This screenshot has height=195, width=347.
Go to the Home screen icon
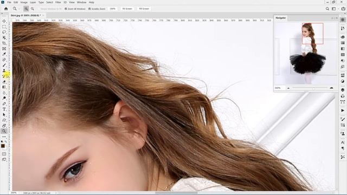pos(6,9)
